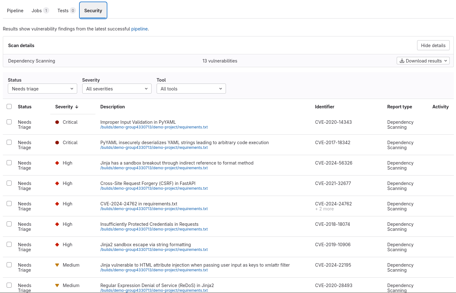Click the sort arrow on Severity column
Screen dimensions: 456x293
[x=77, y=107]
